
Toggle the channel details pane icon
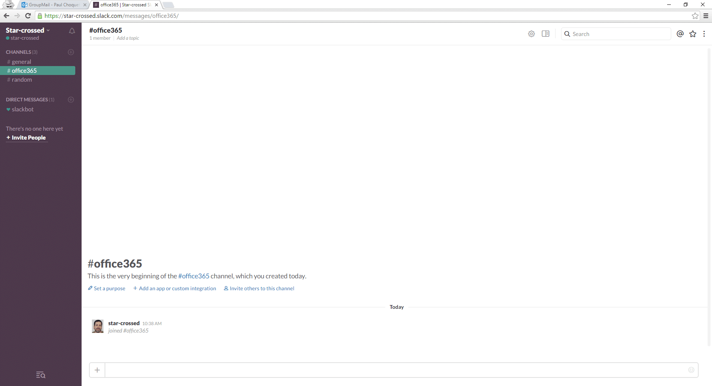pyautogui.click(x=545, y=34)
